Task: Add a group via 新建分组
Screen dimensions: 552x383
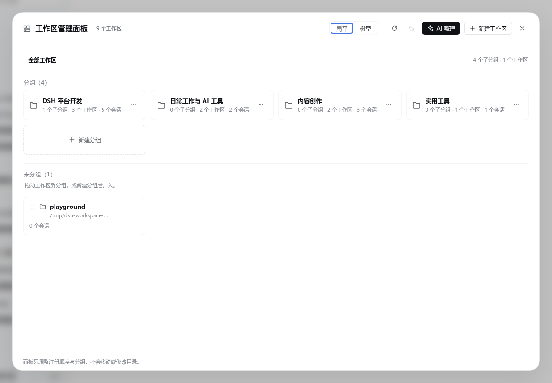Action: coord(85,140)
